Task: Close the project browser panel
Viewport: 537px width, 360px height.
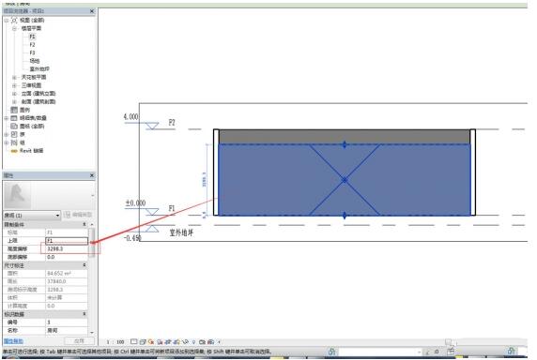Action: pyautogui.click(x=92, y=11)
